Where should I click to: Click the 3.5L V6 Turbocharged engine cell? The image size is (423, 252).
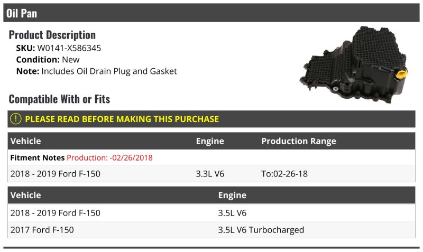[x=261, y=230]
